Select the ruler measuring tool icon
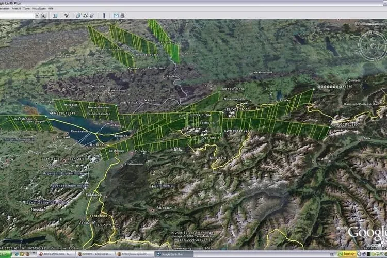 [104, 15]
